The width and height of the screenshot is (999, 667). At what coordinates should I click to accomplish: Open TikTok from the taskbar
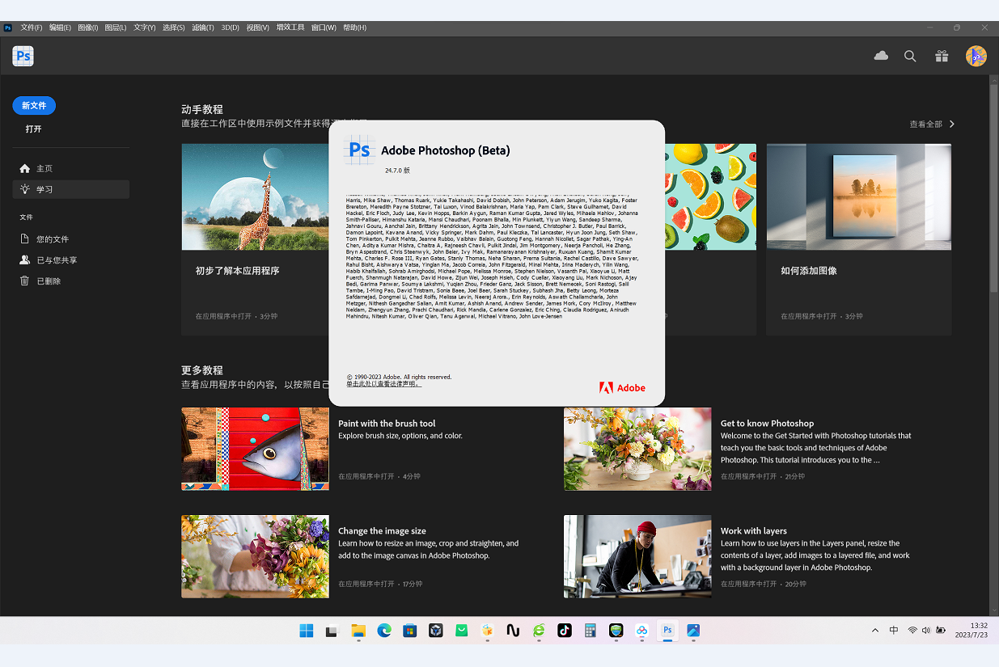click(565, 631)
